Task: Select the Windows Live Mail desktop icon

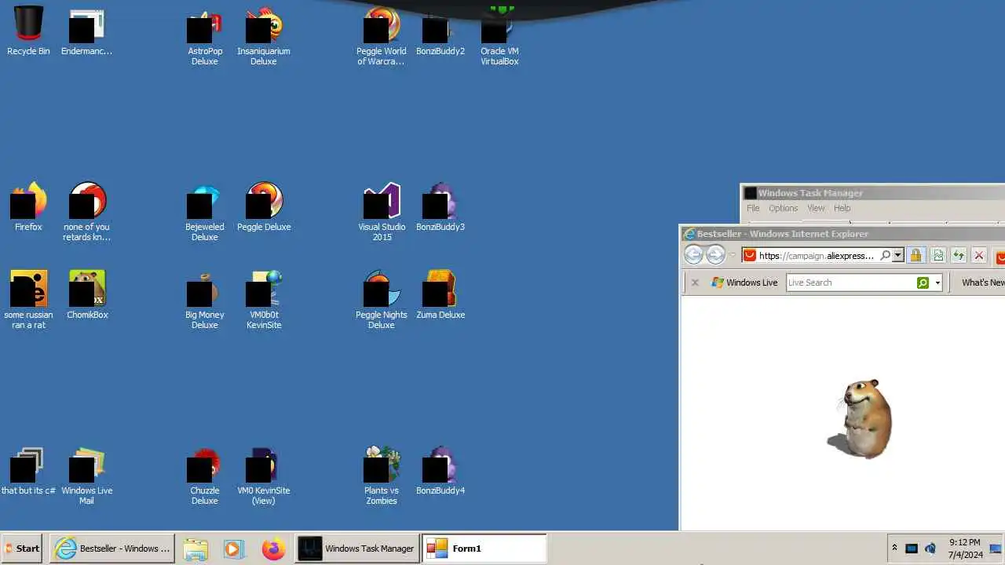Action: 86,476
